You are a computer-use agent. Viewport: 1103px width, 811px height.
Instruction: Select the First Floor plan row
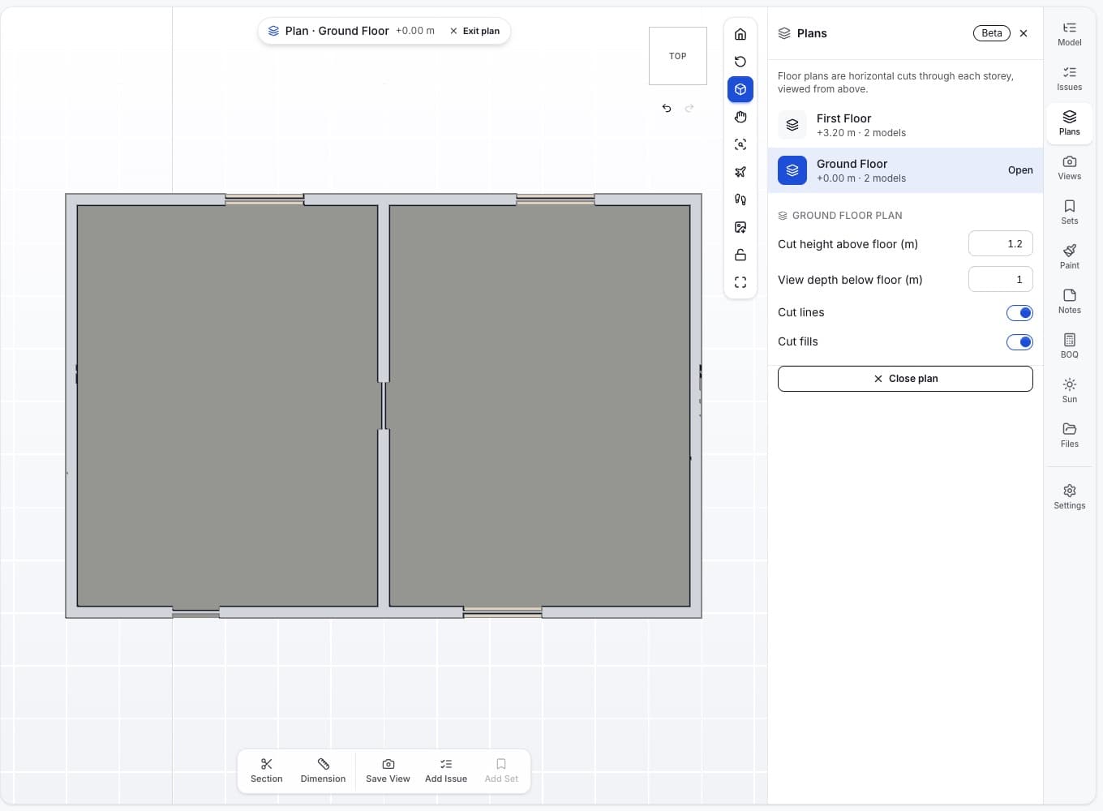pos(905,125)
